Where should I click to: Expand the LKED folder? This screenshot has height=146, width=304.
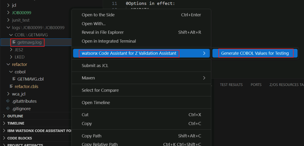pyautogui.click(x=11, y=57)
